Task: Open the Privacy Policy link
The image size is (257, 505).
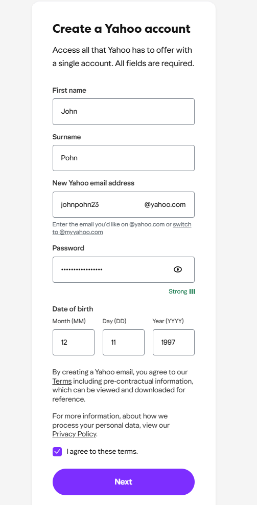Action: pos(74,434)
